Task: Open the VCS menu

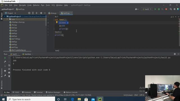Action: click(x=53, y=5)
